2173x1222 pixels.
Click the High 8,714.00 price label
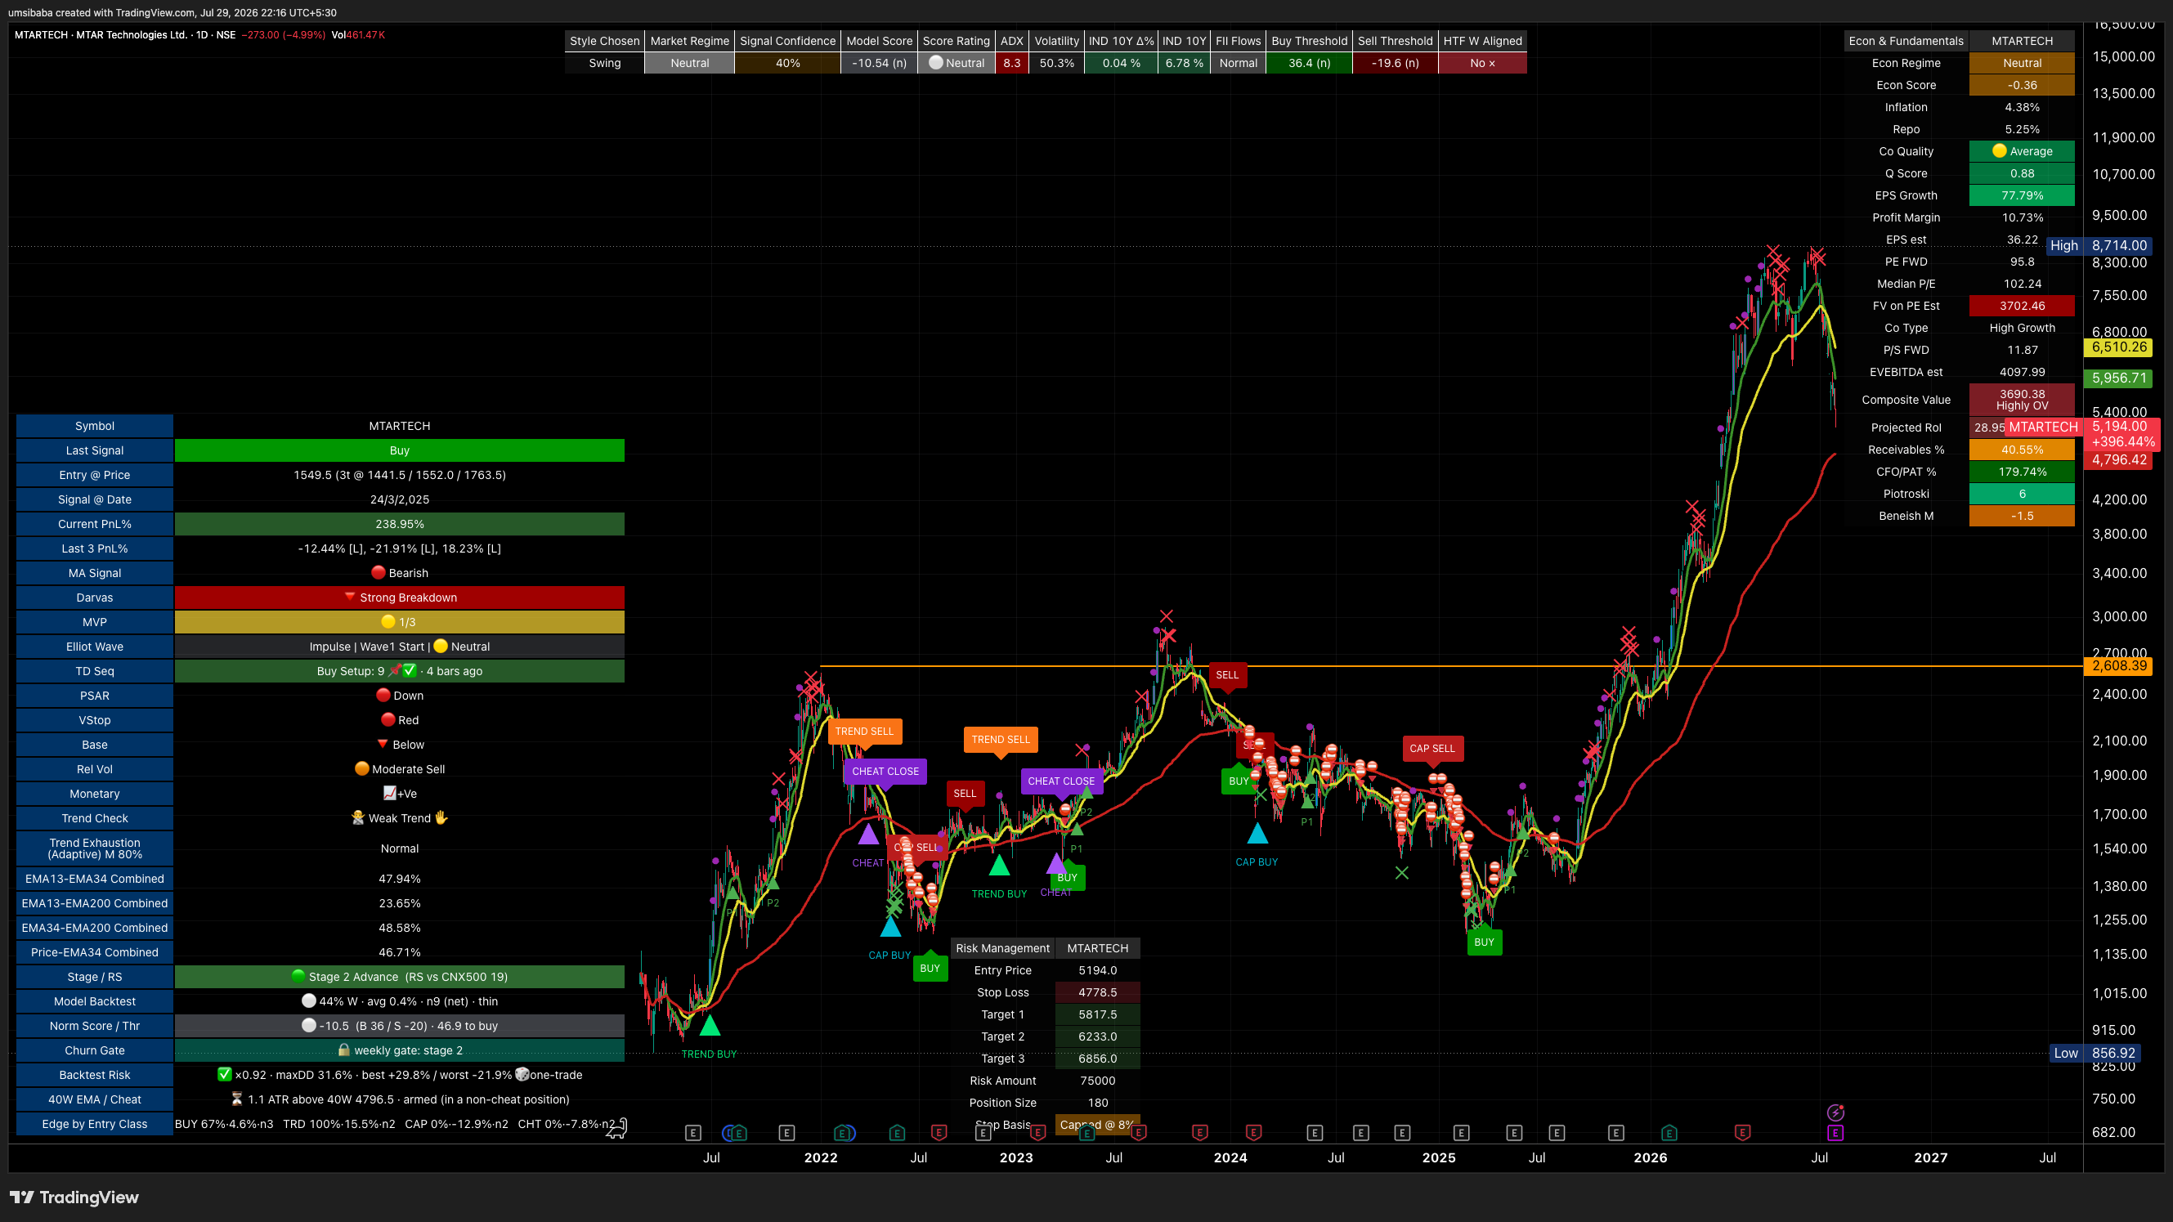tap(2098, 245)
